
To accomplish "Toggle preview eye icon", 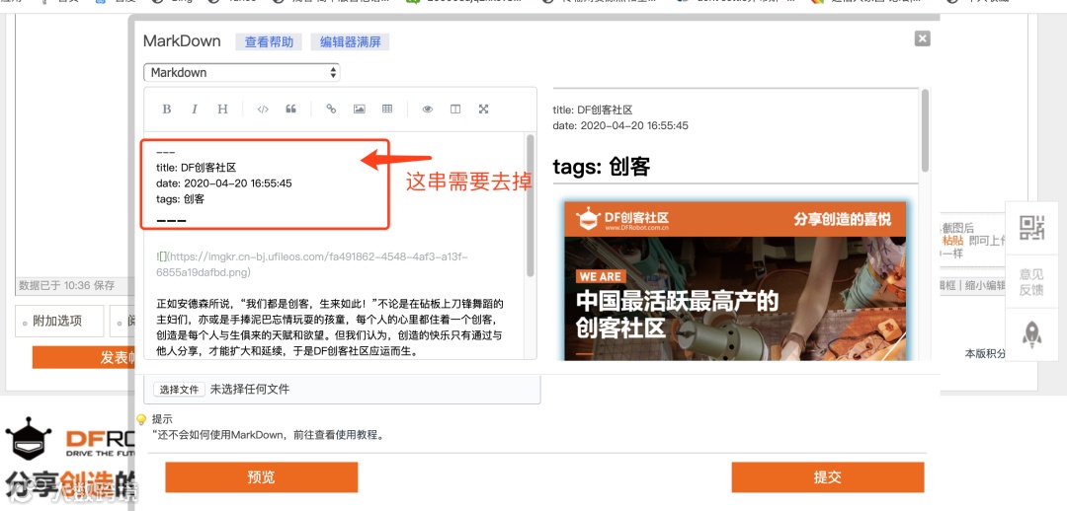I will pos(428,109).
